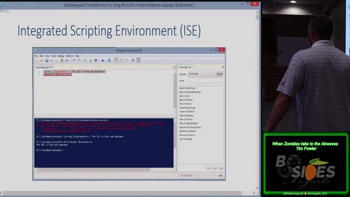Click the outer slide window vertical scrollbar

pos(257,100)
